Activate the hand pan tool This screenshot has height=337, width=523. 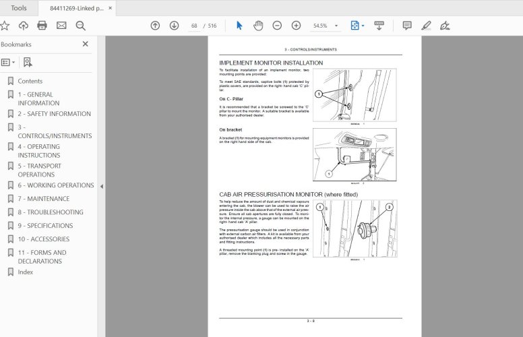258,26
